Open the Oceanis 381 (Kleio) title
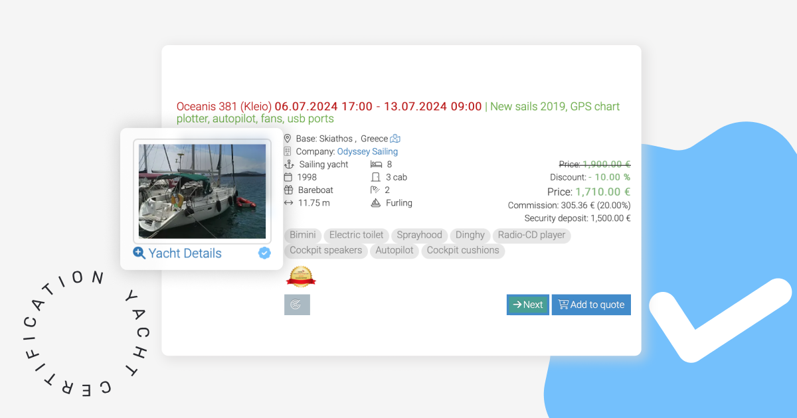 click(224, 106)
